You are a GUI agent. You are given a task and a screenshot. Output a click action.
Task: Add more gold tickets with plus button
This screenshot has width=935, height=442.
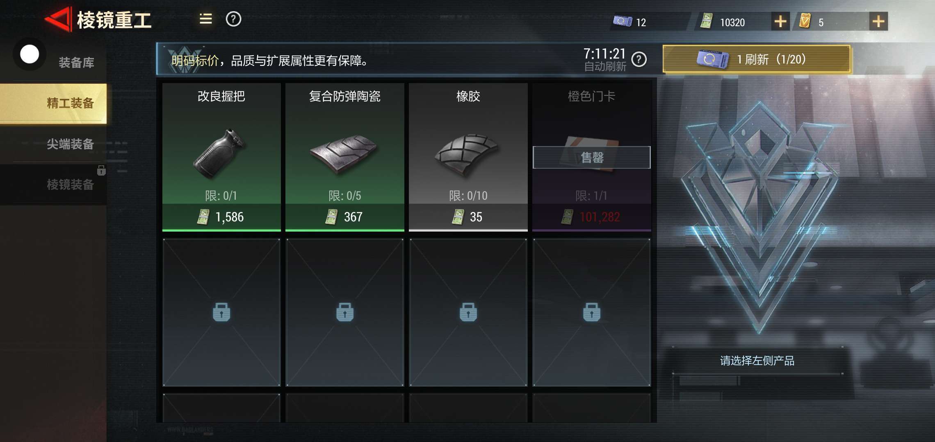pyautogui.click(x=878, y=21)
